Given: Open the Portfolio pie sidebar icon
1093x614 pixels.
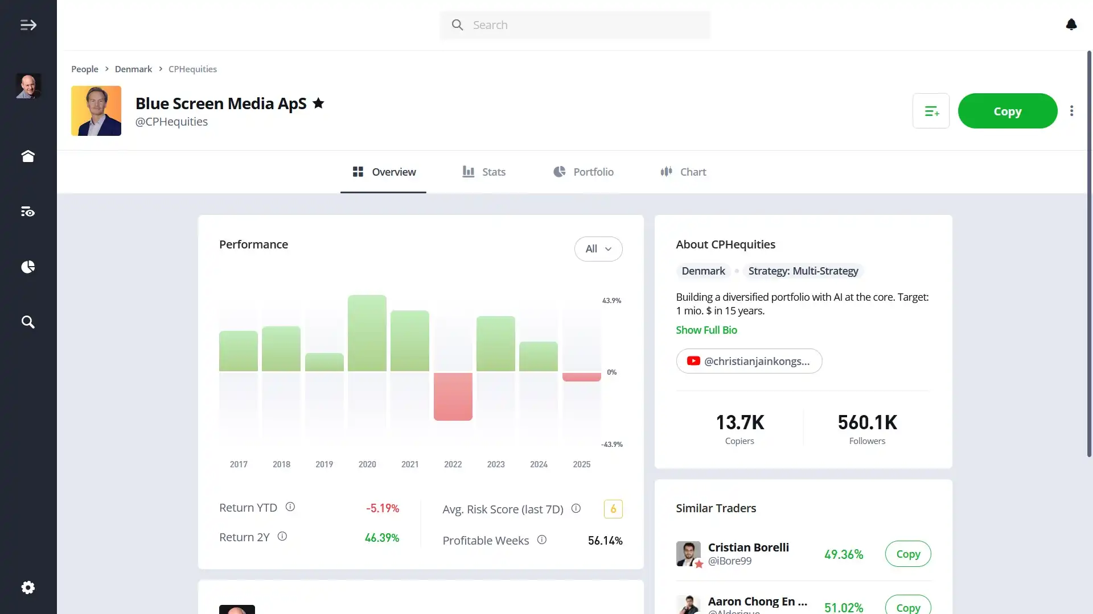Looking at the screenshot, I should pyautogui.click(x=28, y=267).
